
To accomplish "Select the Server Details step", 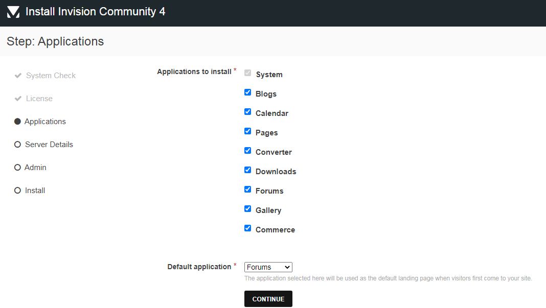I will coord(49,144).
